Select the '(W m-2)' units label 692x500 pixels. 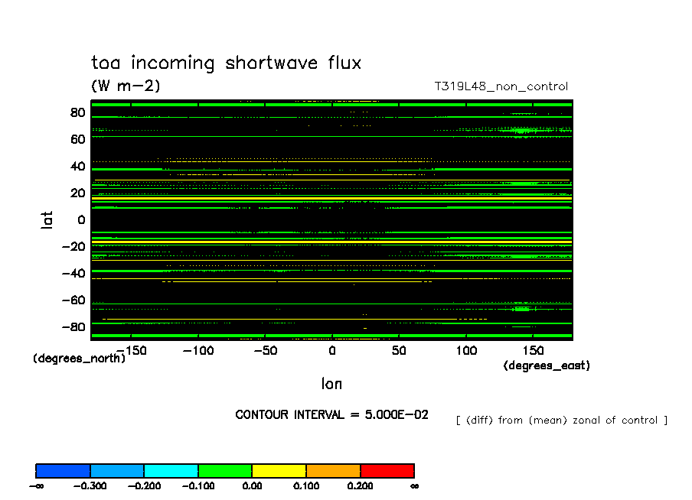(126, 86)
